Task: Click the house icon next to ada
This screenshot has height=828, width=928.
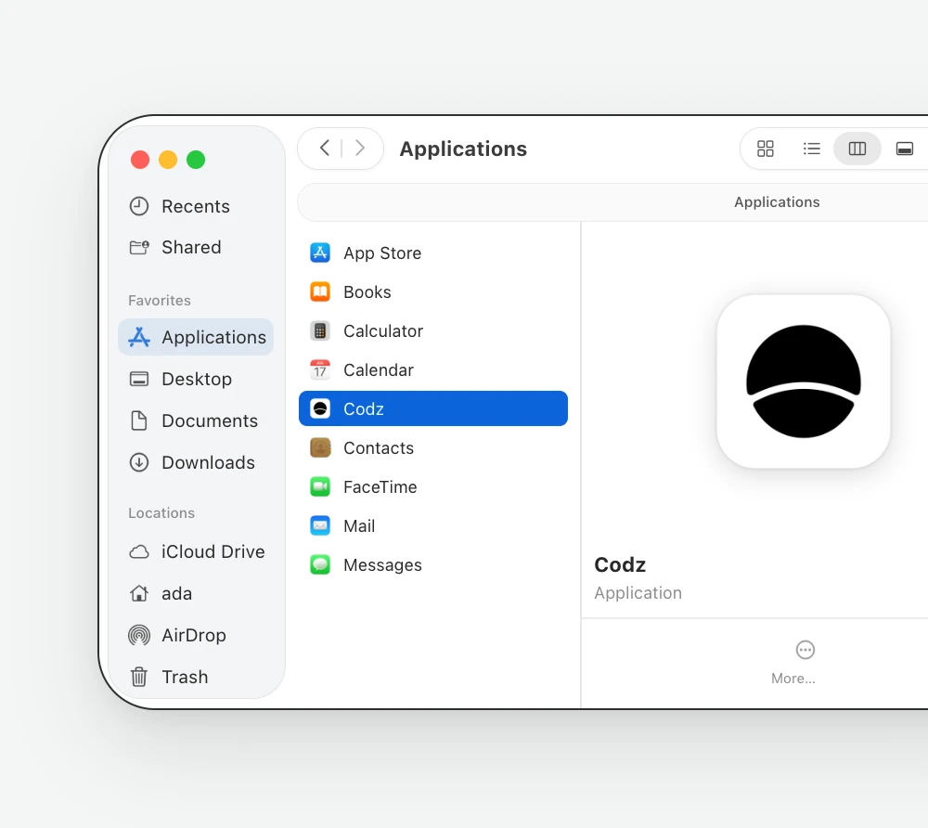Action: click(139, 593)
